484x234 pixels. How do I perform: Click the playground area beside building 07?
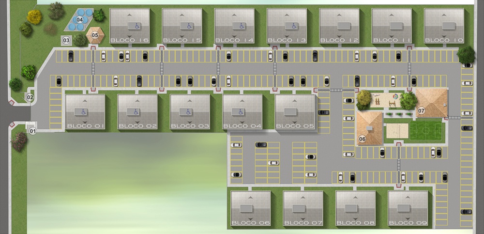(385, 101)
